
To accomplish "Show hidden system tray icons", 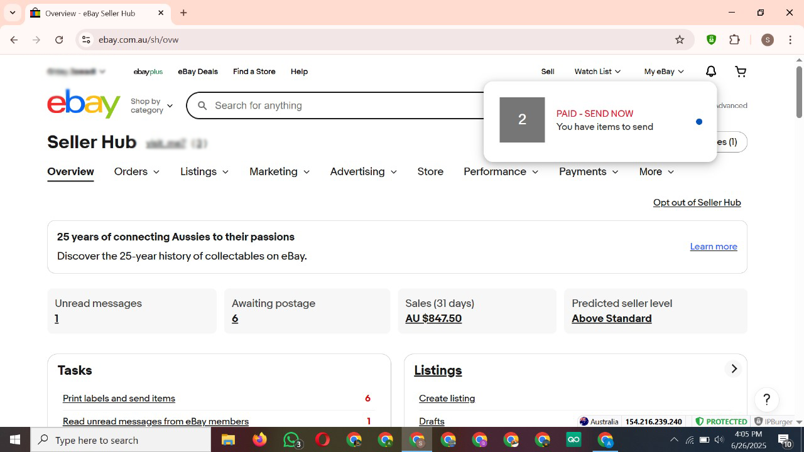I will click(x=673, y=440).
